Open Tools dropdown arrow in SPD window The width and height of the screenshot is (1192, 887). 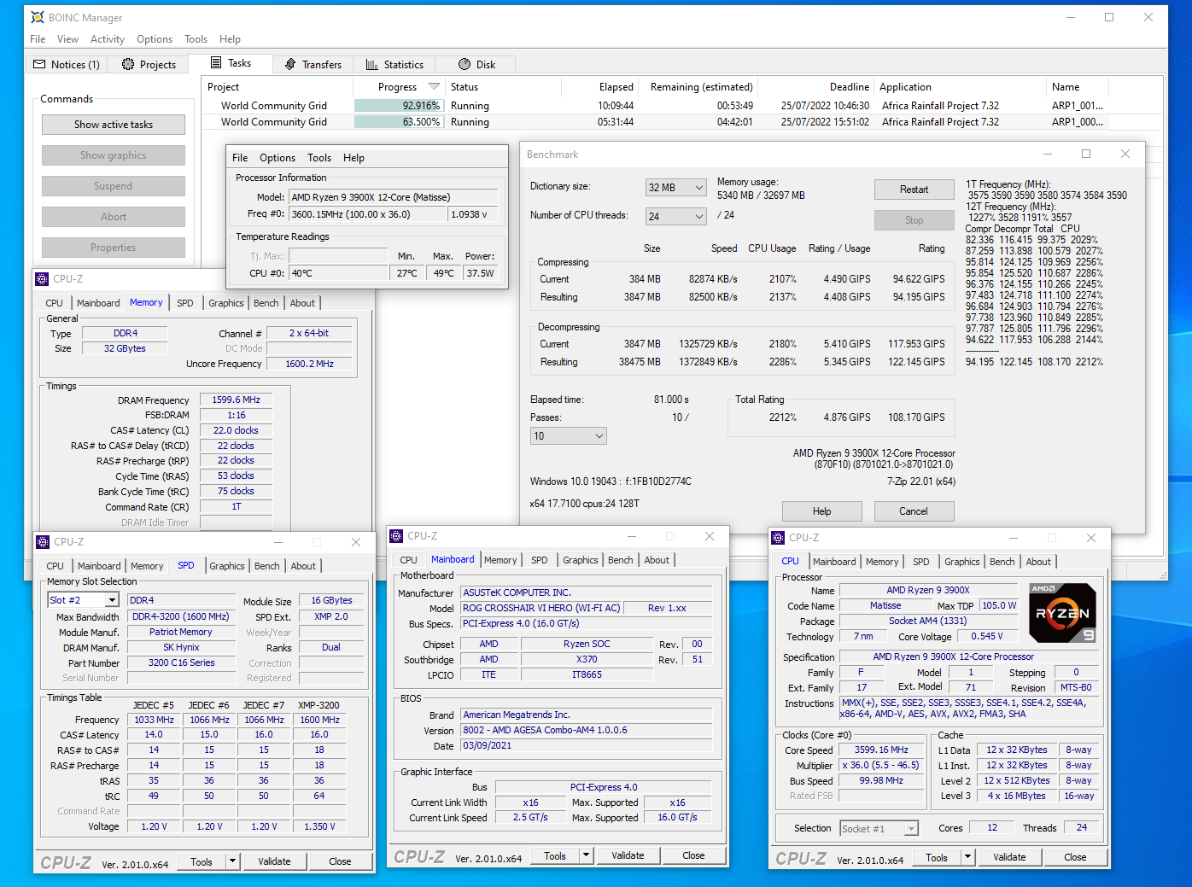(232, 861)
